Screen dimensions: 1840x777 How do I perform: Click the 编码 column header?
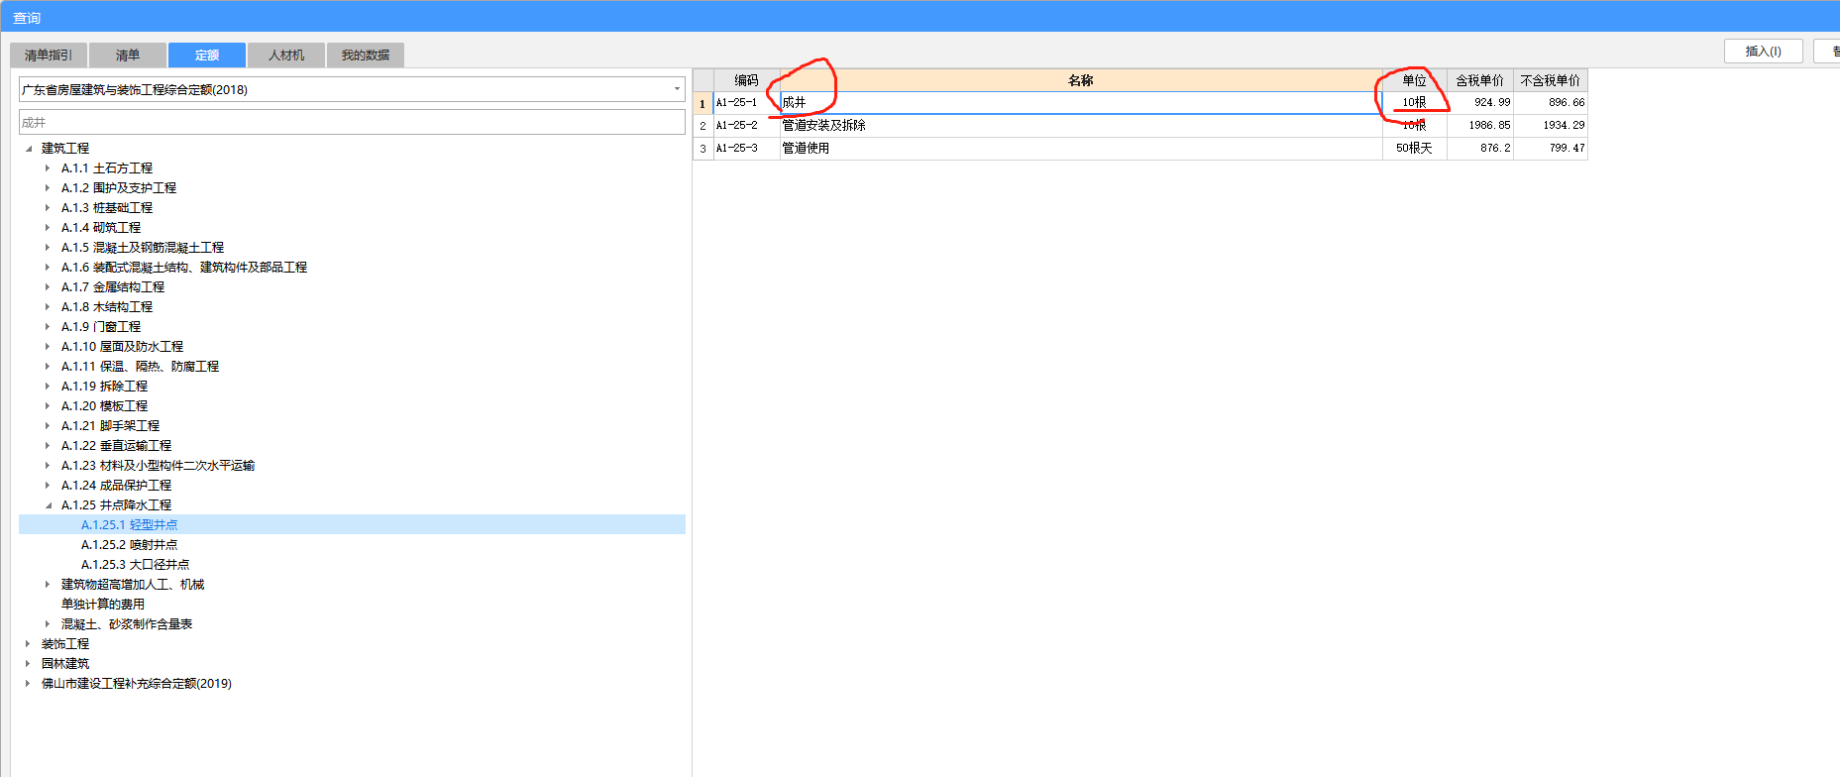coord(746,80)
